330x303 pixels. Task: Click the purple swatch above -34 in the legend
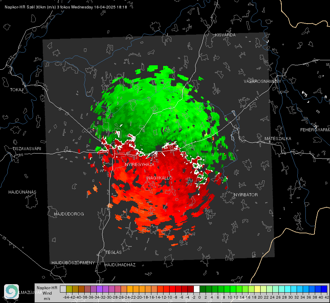click(99, 289)
